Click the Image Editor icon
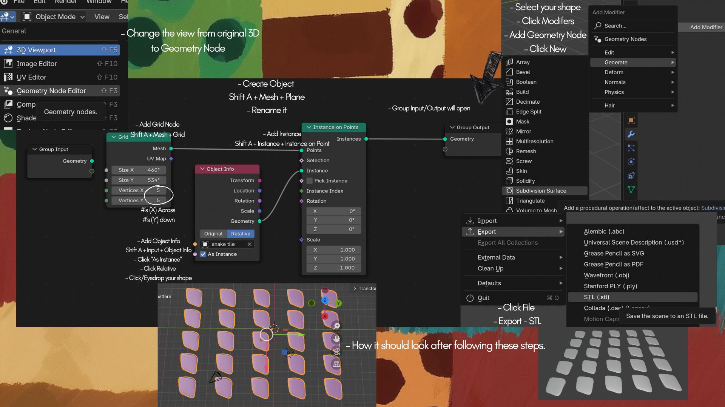This screenshot has width=725, height=407. (8, 64)
